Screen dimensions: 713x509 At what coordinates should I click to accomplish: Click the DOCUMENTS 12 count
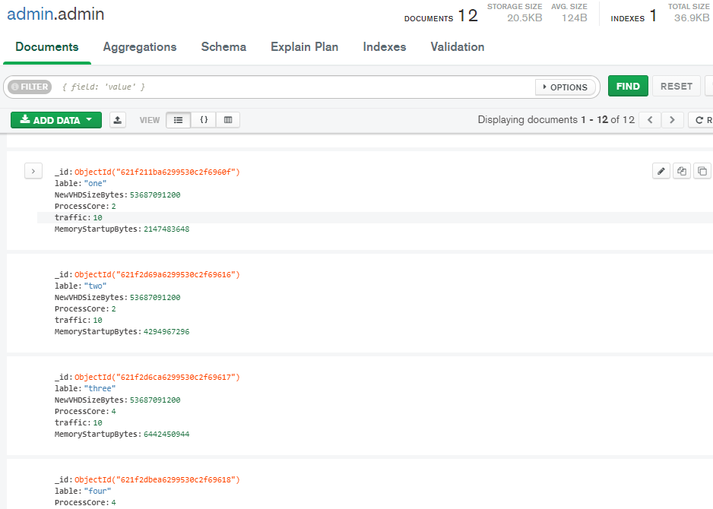click(441, 15)
